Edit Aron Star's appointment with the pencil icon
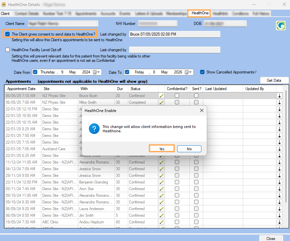This screenshot has height=241, width=290. (161, 189)
